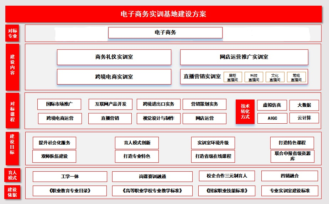Image resolution: width=329 pixels, height=204 pixels.
Task: Select the 联合申报省级资源库 box
Action: (x=292, y=156)
